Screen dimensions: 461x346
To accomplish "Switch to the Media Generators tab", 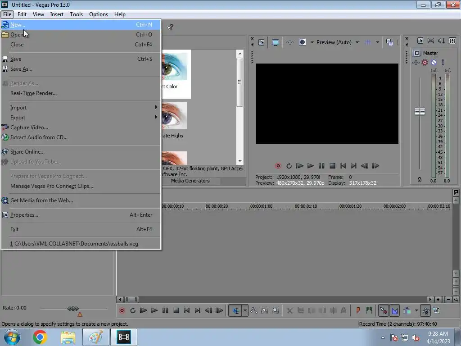I will pos(190,181).
